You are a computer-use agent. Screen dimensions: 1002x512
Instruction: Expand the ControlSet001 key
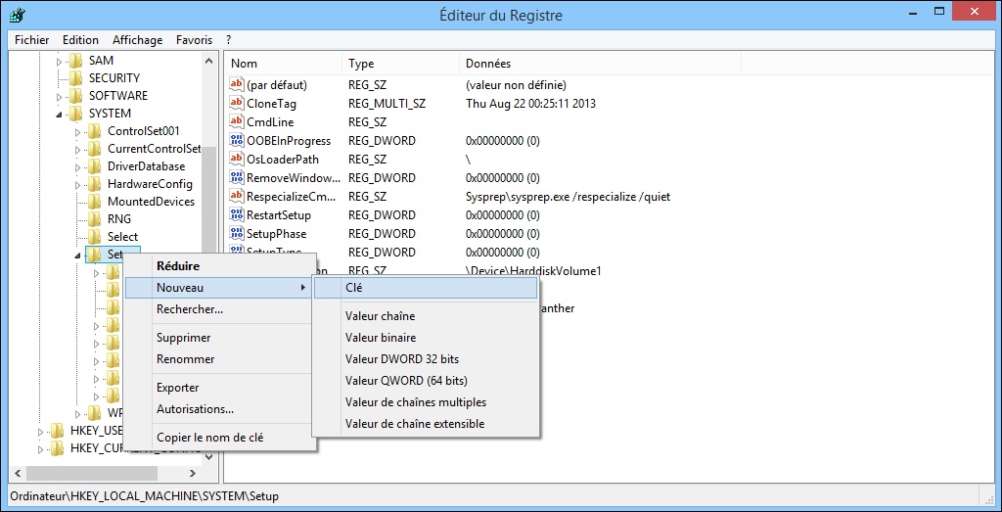click(x=78, y=132)
